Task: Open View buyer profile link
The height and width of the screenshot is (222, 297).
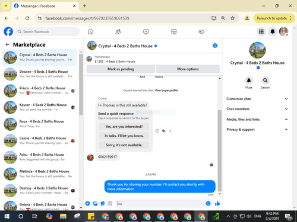Action: (166, 91)
